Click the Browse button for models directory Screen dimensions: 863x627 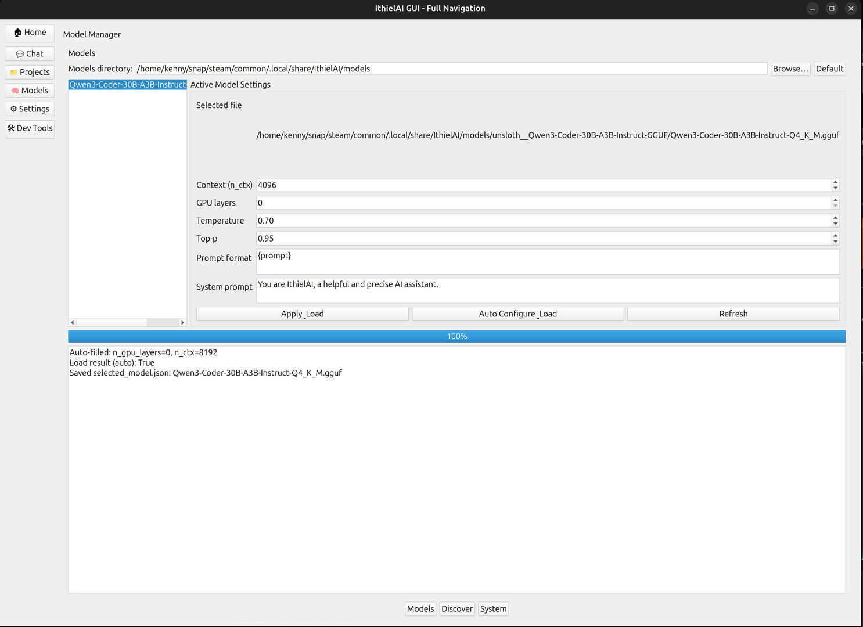tap(790, 69)
